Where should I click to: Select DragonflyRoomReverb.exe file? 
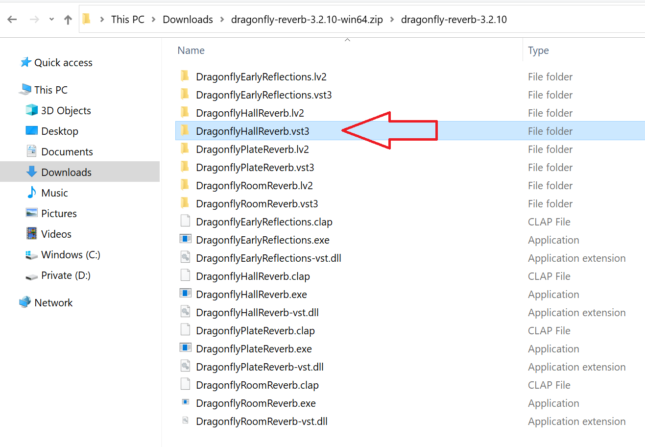(256, 403)
